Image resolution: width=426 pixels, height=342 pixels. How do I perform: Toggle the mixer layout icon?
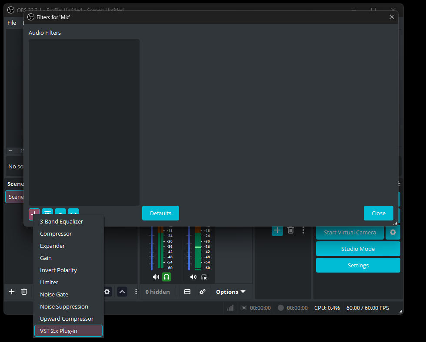187,292
